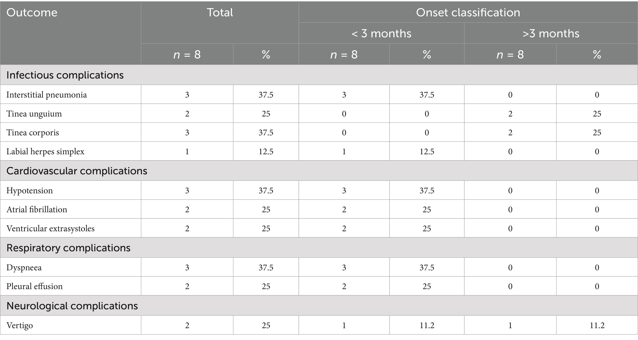Click the '>3 months' subheader
The height and width of the screenshot is (340, 638).
coord(551,33)
